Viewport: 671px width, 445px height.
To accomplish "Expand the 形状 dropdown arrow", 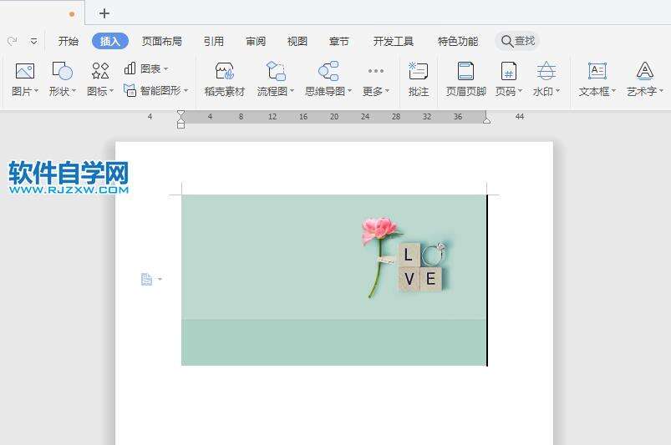I will (74, 91).
